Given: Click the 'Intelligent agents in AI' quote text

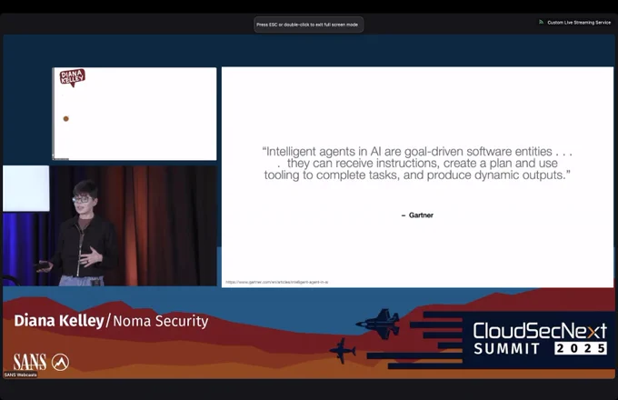Looking at the screenshot, I should [x=417, y=163].
